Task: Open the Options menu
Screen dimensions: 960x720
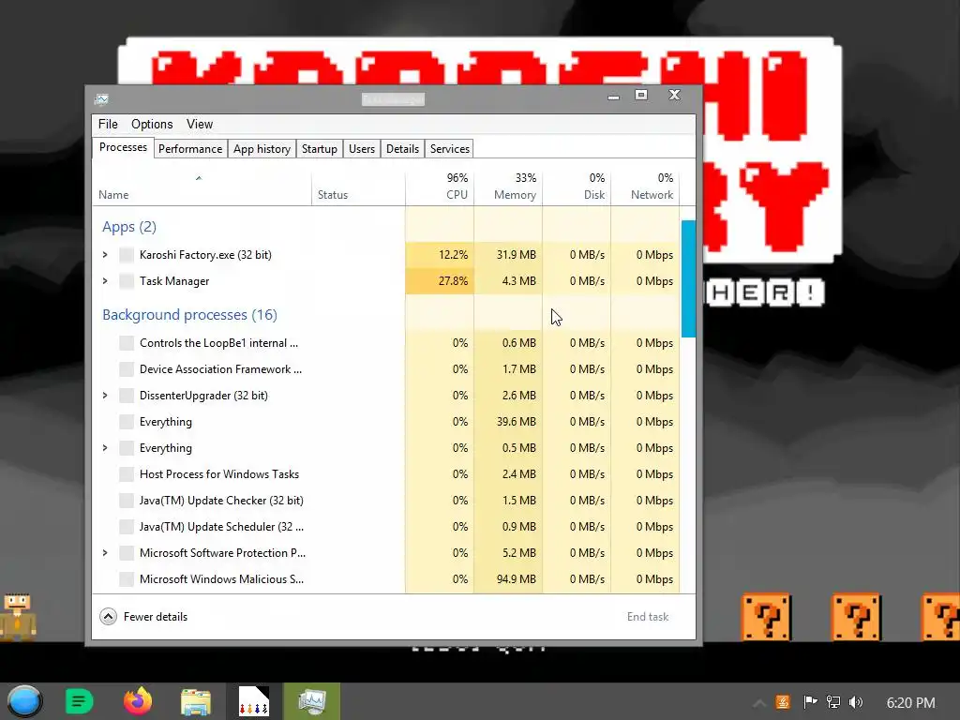Action: point(152,125)
